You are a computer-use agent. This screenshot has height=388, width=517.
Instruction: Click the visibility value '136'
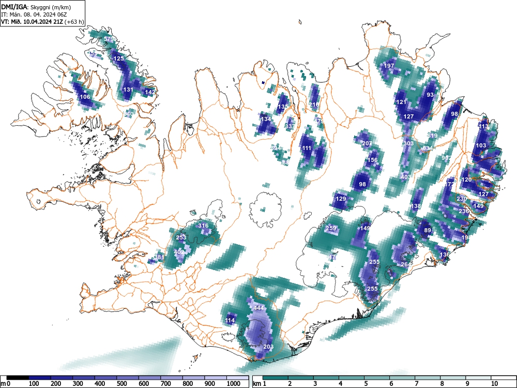point(445,255)
